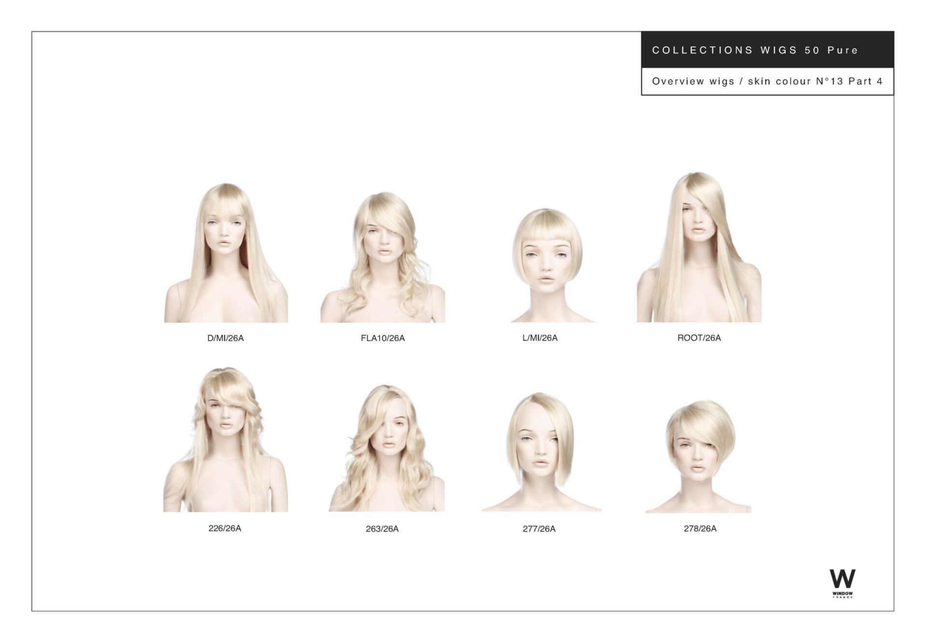Image resolution: width=928 pixels, height=641 pixels.
Task: Click the 226/26A caption label
Action: [225, 528]
